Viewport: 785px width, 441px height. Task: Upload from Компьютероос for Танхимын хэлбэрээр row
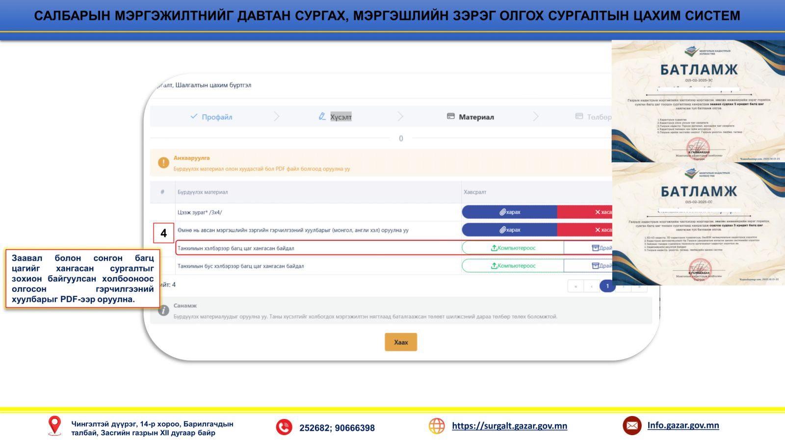(513, 248)
